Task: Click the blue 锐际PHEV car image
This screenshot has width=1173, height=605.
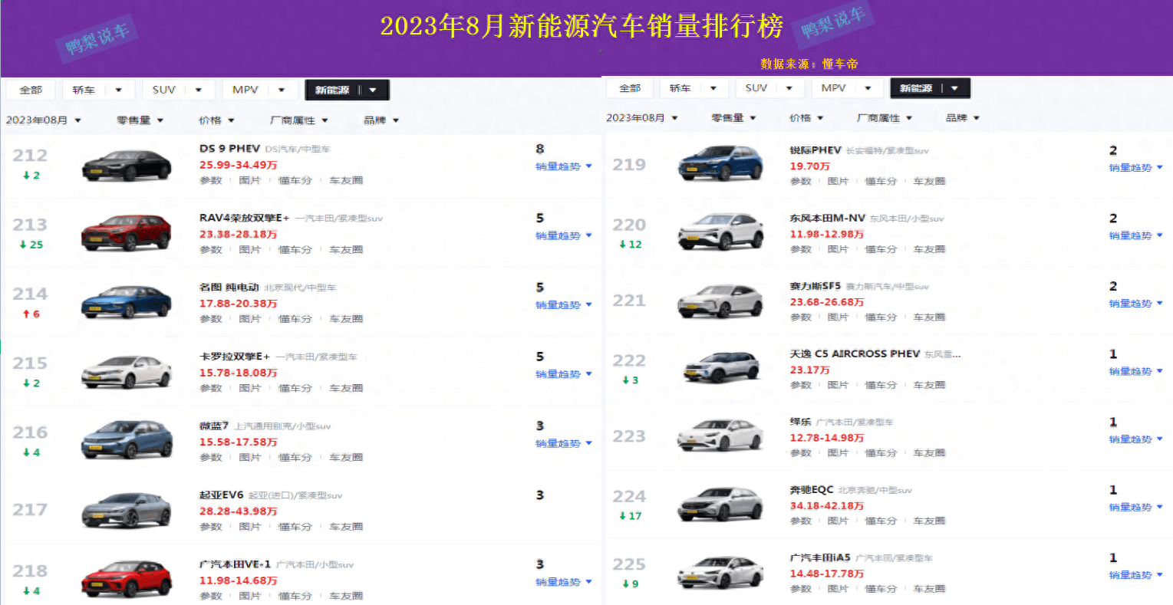Action: [720, 163]
